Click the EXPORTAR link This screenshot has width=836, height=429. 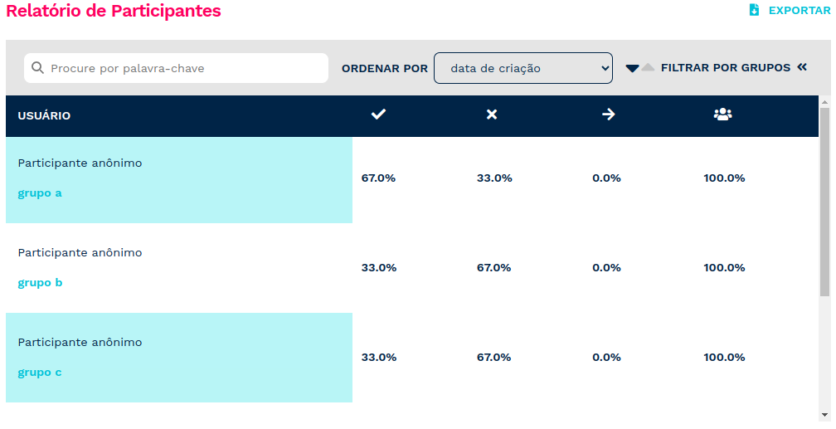800,11
